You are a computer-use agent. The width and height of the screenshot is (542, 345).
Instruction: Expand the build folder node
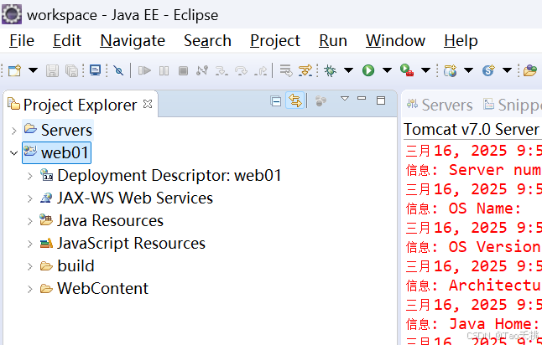[30, 266]
